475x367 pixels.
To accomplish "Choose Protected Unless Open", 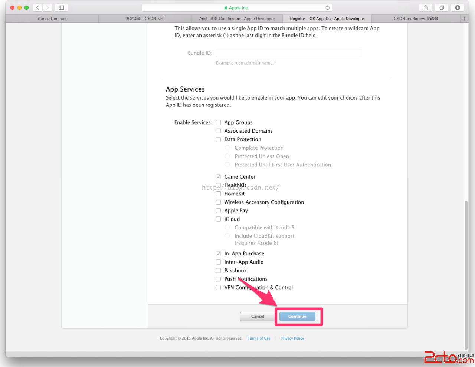I will point(227,156).
